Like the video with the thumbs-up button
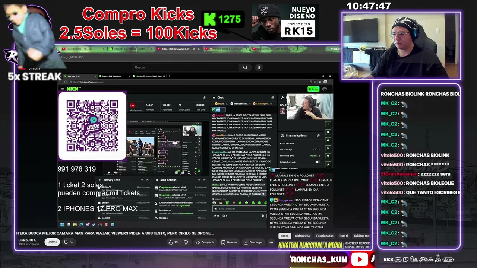 coord(173,242)
